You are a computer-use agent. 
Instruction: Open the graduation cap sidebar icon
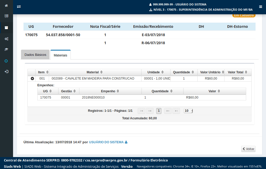pos(6,49)
